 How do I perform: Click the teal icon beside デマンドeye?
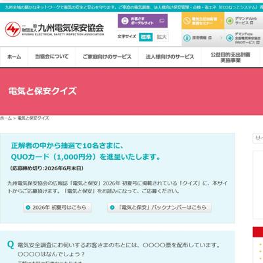point(229,38)
